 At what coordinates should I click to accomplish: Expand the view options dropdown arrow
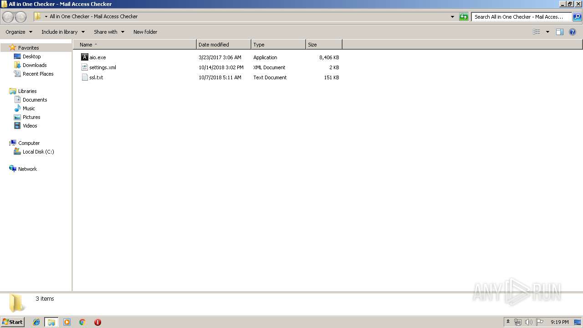(x=547, y=32)
